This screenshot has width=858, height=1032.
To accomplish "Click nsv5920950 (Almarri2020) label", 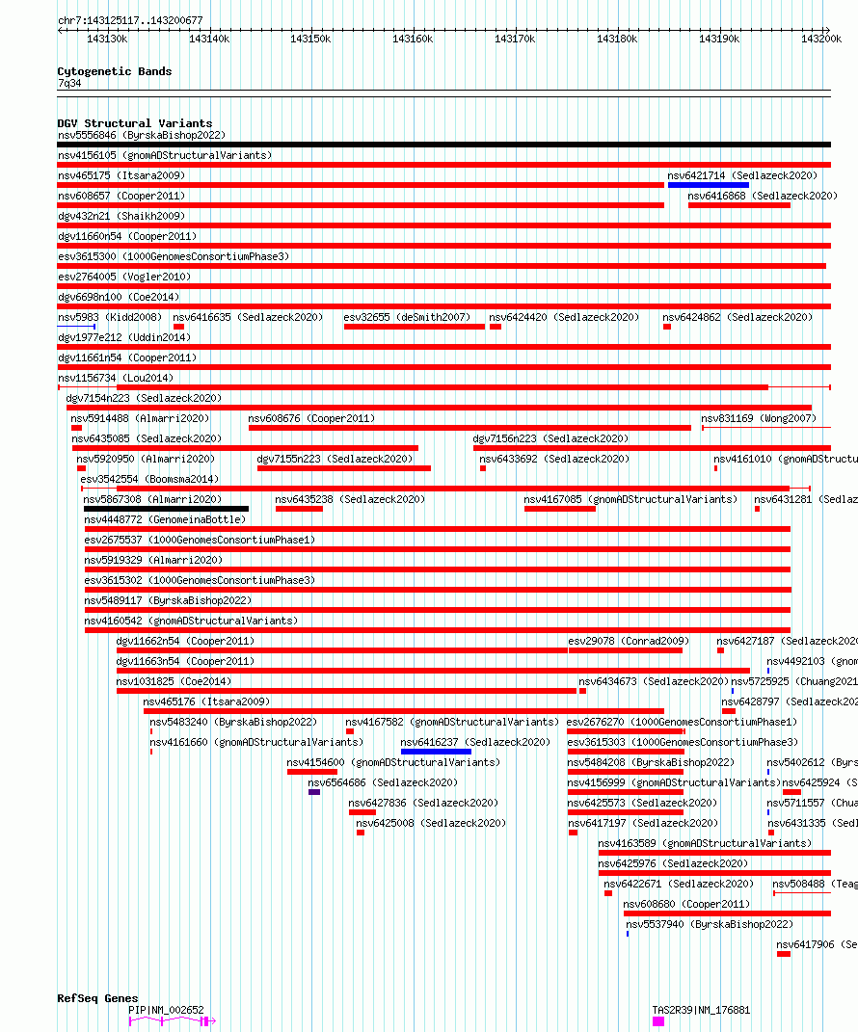I will point(146,460).
